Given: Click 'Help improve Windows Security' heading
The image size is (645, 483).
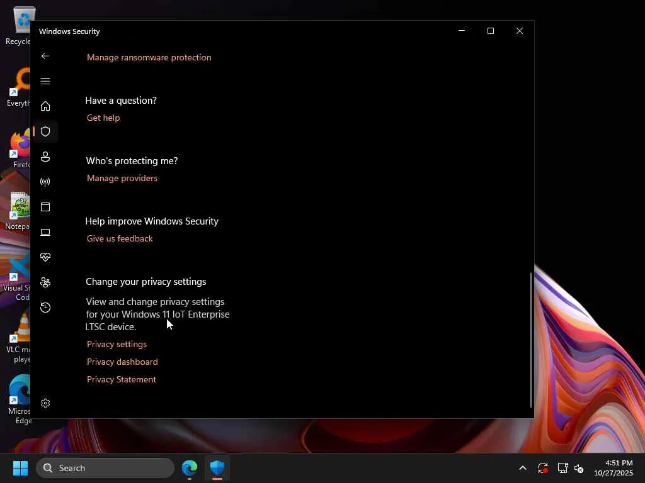Looking at the screenshot, I should pos(152,221).
